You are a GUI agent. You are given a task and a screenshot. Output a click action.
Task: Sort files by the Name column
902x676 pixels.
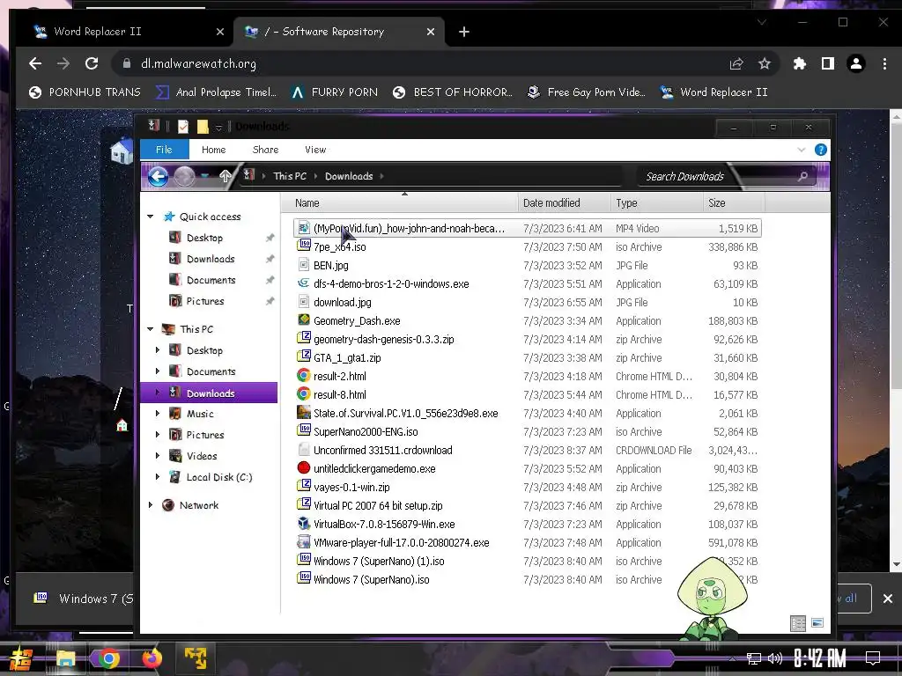pos(399,203)
